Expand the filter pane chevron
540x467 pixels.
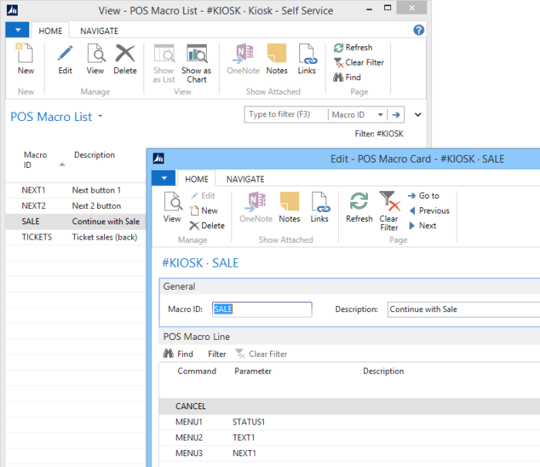tap(418, 115)
